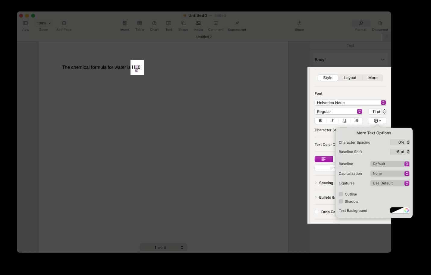This screenshot has width=431, height=275.
Task: Click the Baseline Shift -6 pt field
Action: (x=398, y=152)
